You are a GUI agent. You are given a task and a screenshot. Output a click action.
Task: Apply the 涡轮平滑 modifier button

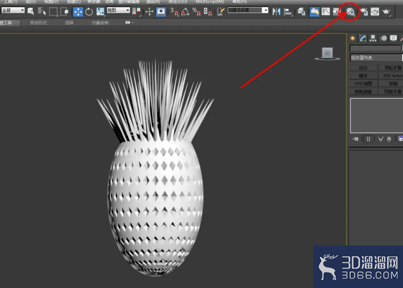(391, 68)
